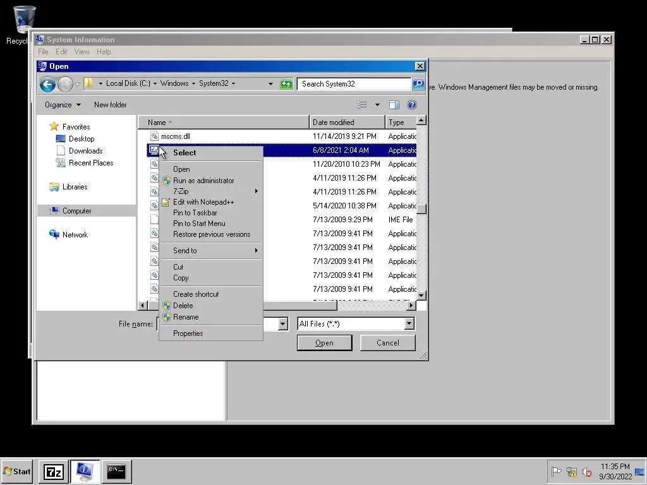Click the Open button in the dialog
Screen dimensions: 647x485
(x=324, y=343)
